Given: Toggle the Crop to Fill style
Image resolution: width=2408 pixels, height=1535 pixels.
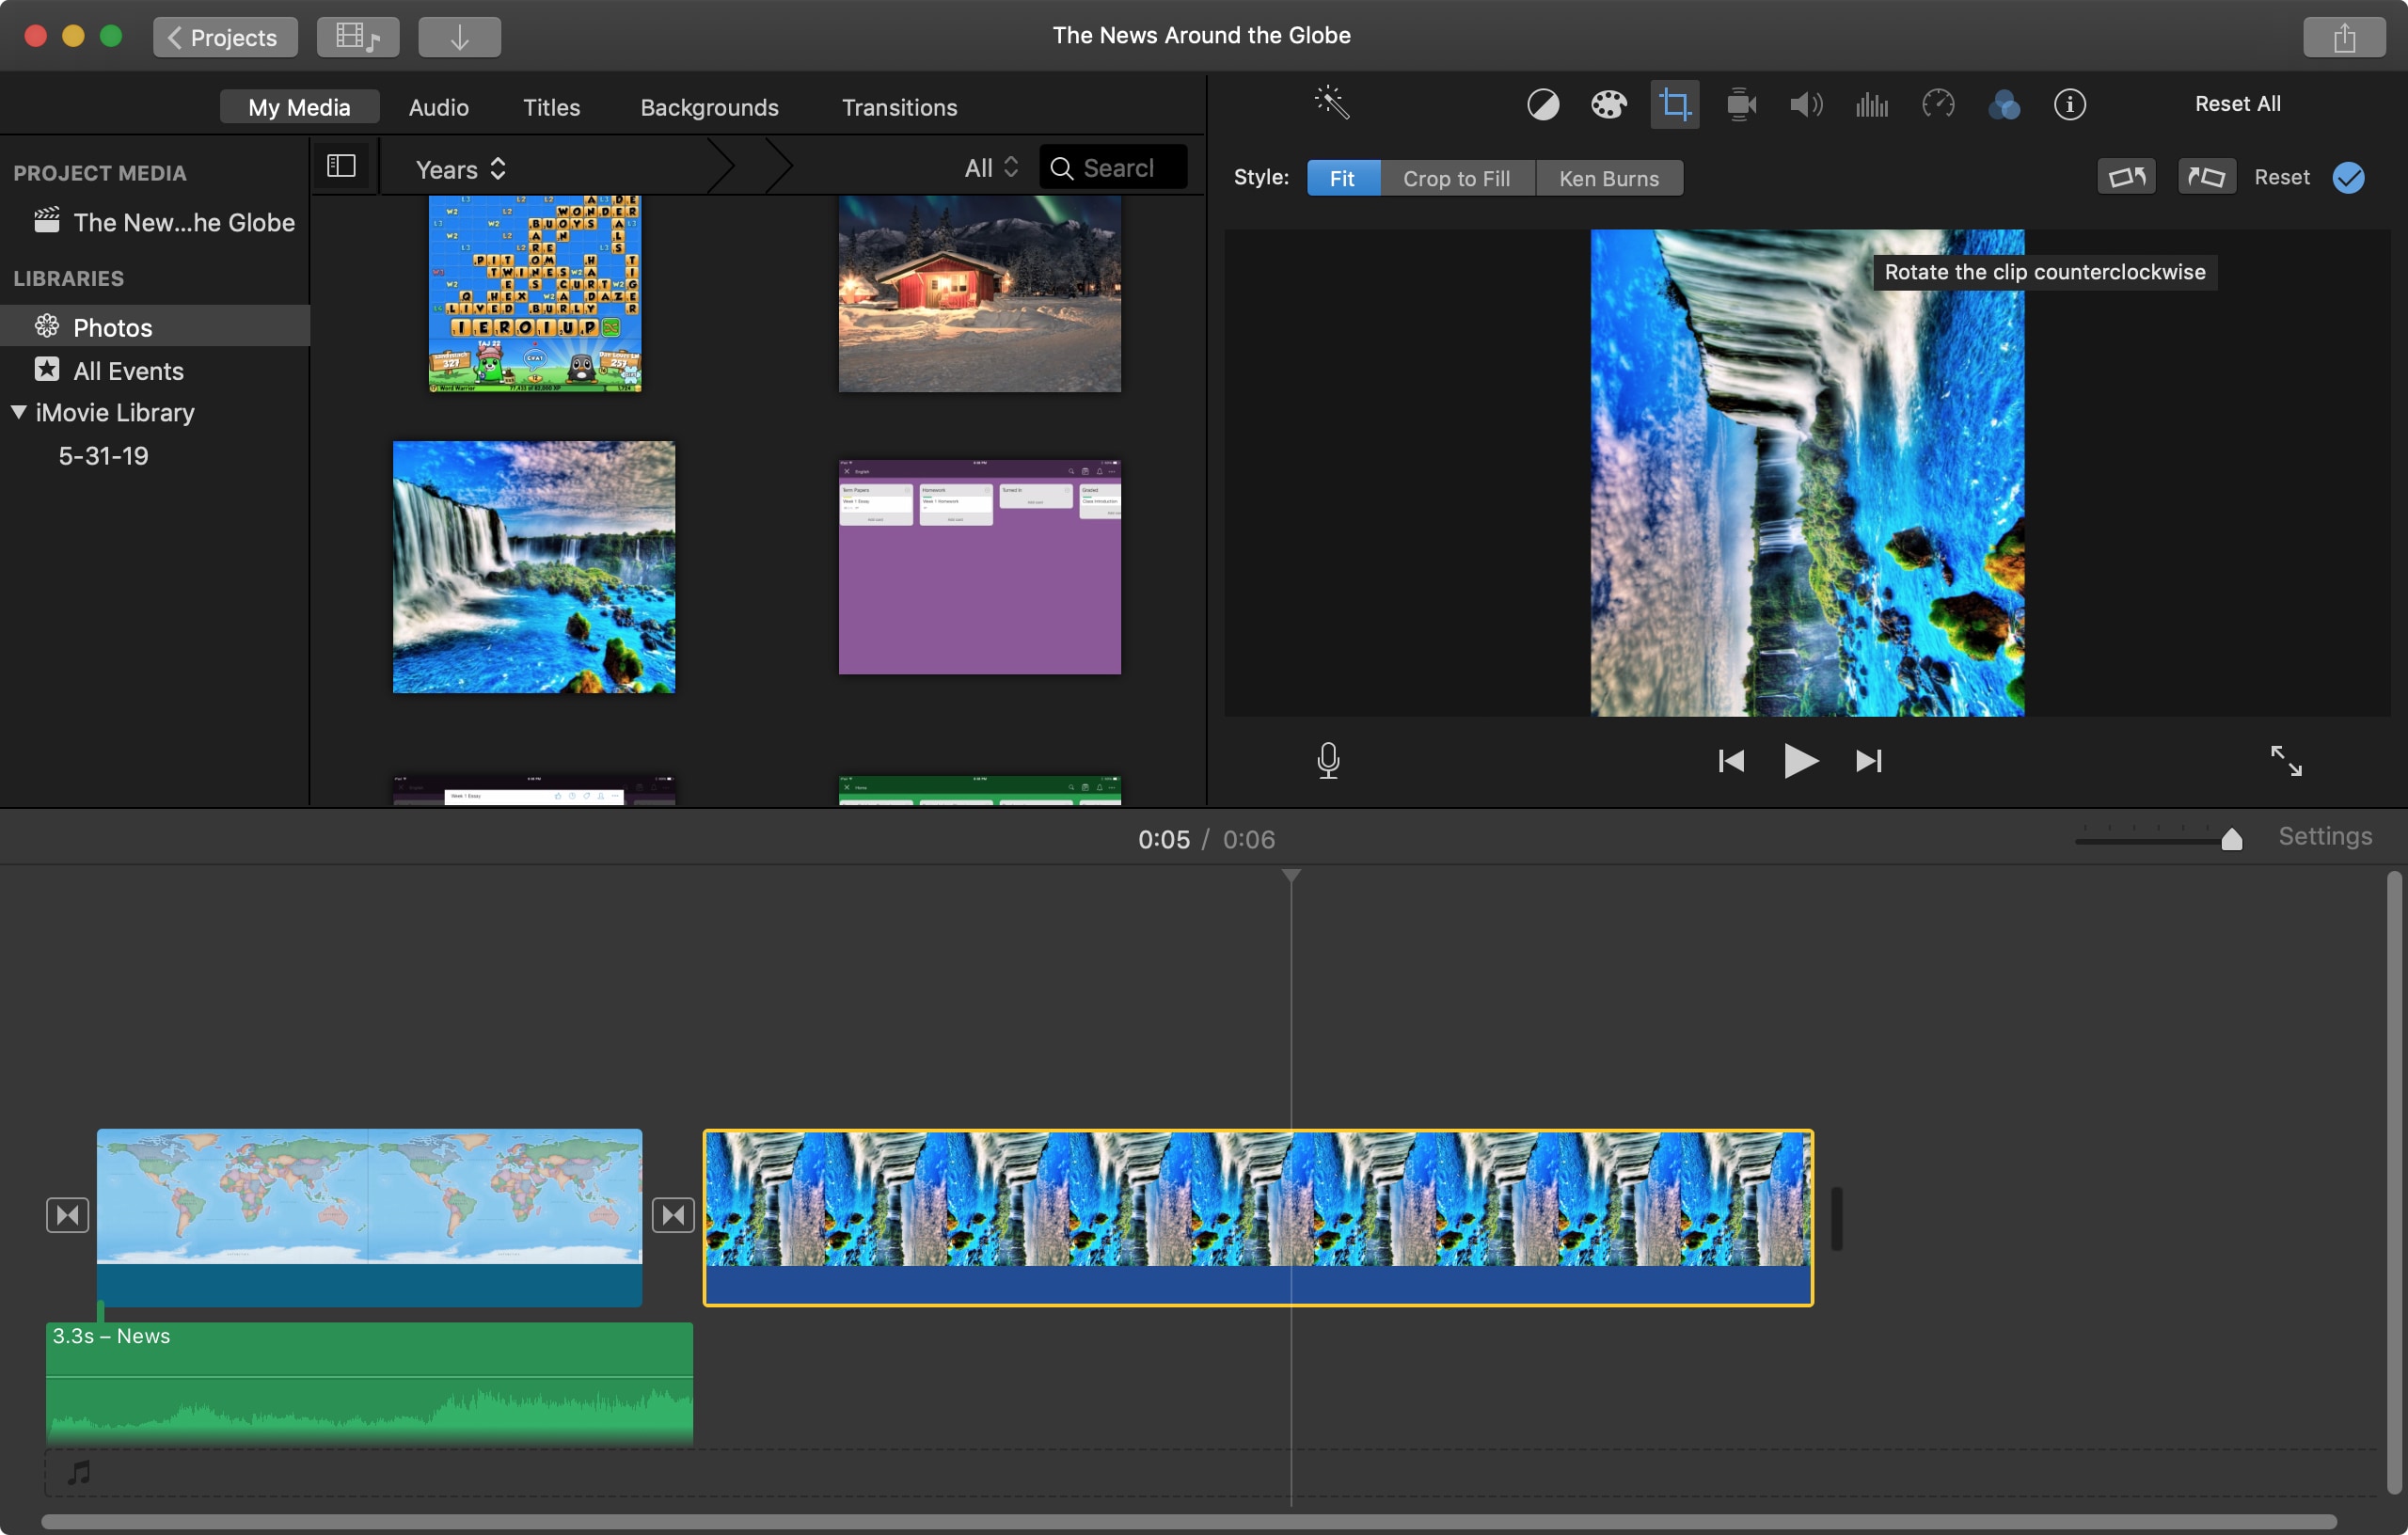Looking at the screenshot, I should [1457, 177].
